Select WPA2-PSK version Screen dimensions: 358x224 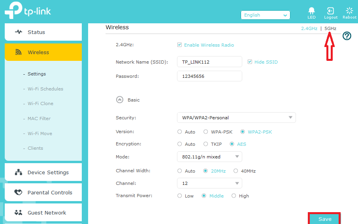(x=243, y=132)
